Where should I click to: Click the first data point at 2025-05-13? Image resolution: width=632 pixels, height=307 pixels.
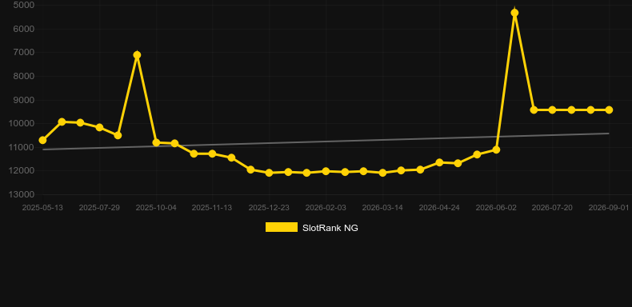(42, 140)
